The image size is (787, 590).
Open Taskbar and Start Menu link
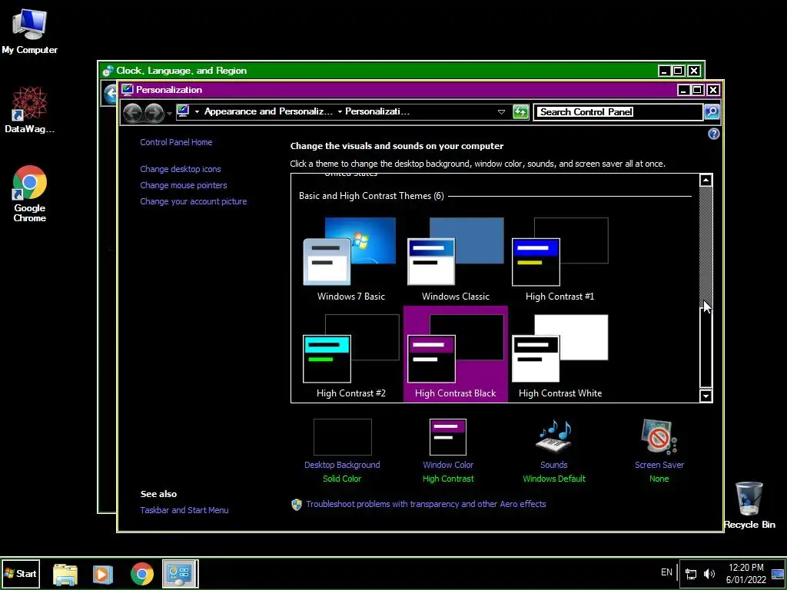point(184,510)
